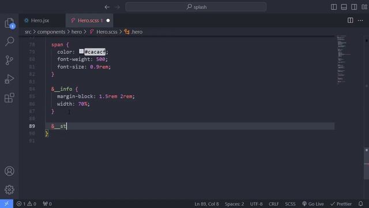Open the Accounts menu

[x=9, y=171]
